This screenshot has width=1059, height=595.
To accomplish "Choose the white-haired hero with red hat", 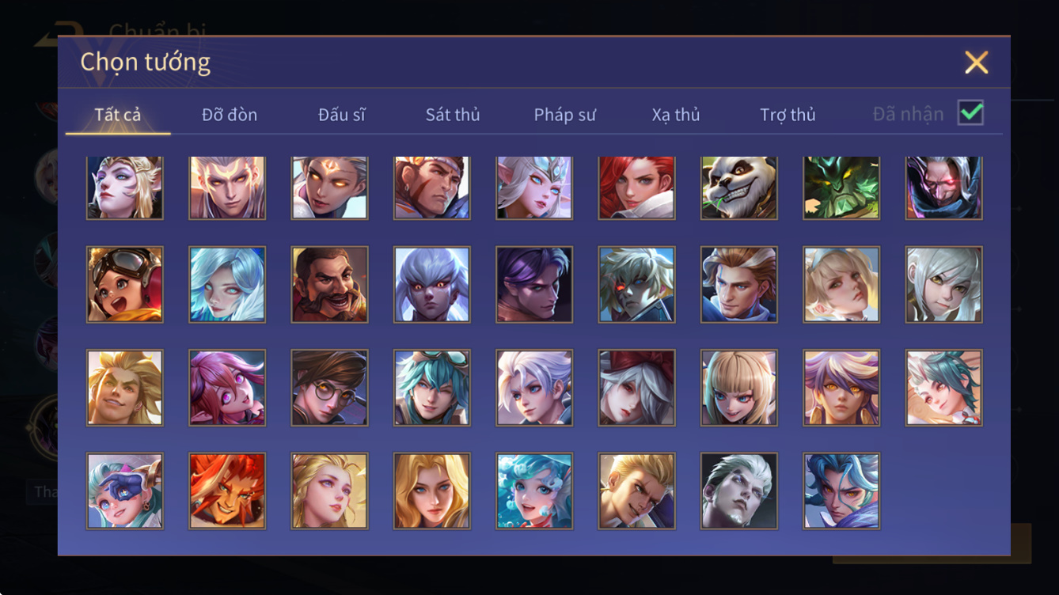I will tap(636, 388).
